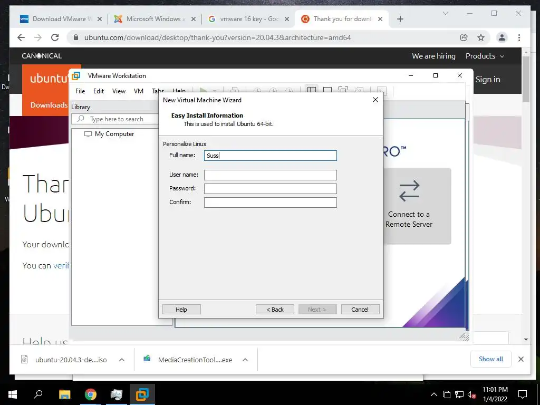The height and width of the screenshot is (405, 540).
Task: Open the Chrome profile avatar
Action: click(x=502, y=37)
